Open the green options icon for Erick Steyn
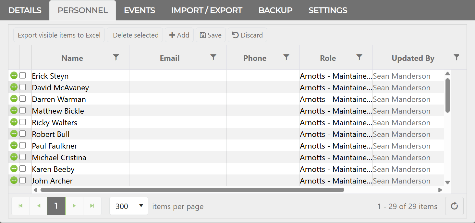The image size is (475, 223). [14, 75]
